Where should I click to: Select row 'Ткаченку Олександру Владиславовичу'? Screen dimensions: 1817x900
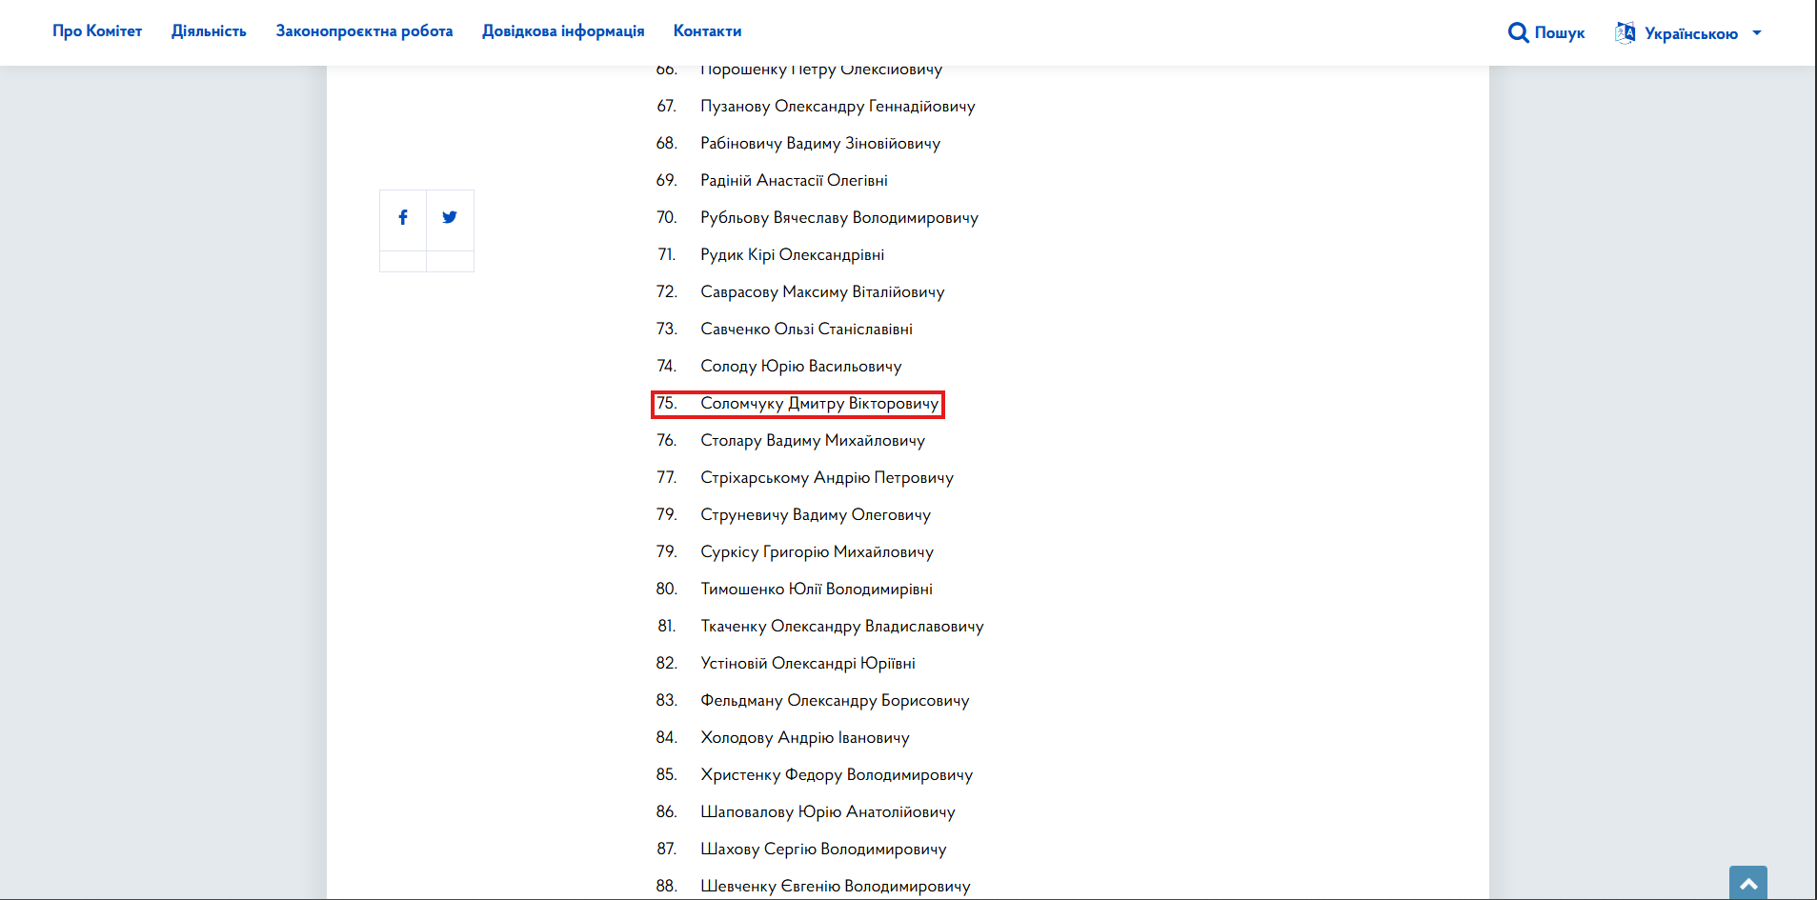(842, 627)
